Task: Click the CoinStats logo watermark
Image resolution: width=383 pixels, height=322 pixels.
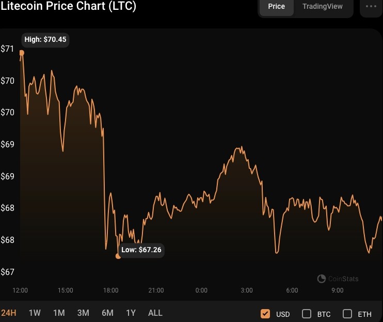Action: [x=338, y=279]
